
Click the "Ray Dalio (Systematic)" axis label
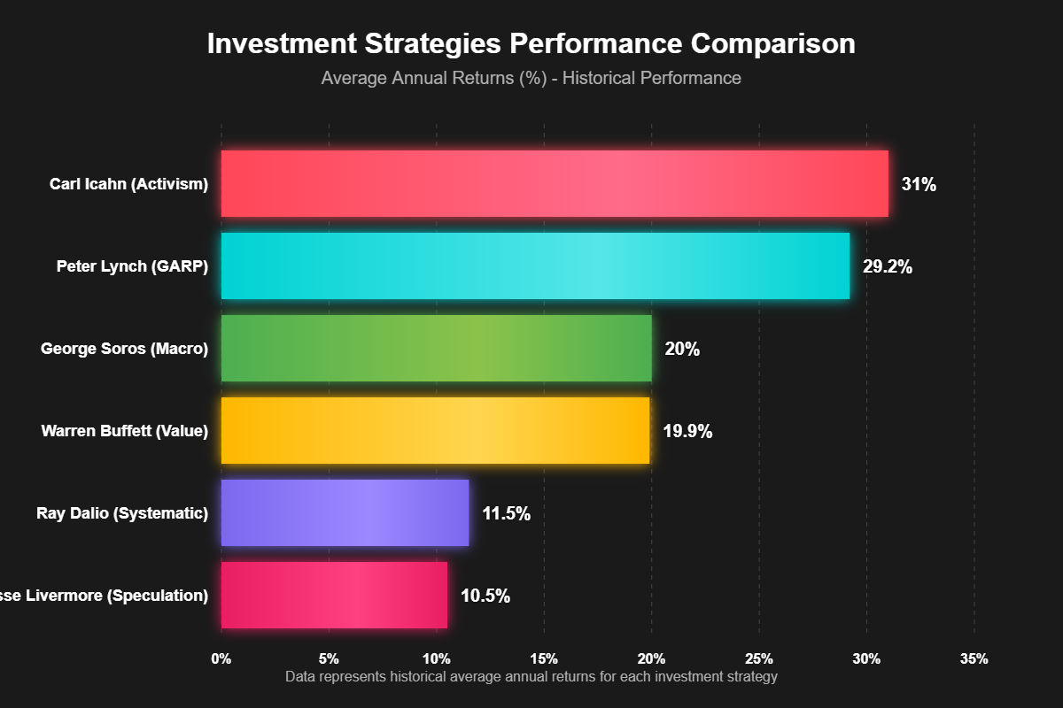click(122, 513)
